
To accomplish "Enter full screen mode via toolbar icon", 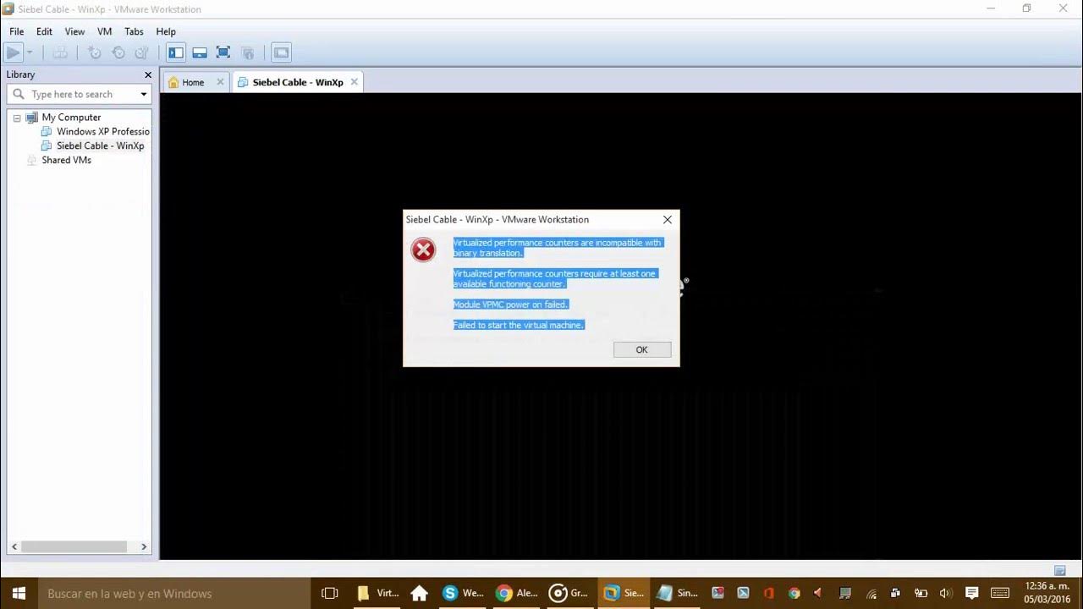I will pyautogui.click(x=223, y=52).
